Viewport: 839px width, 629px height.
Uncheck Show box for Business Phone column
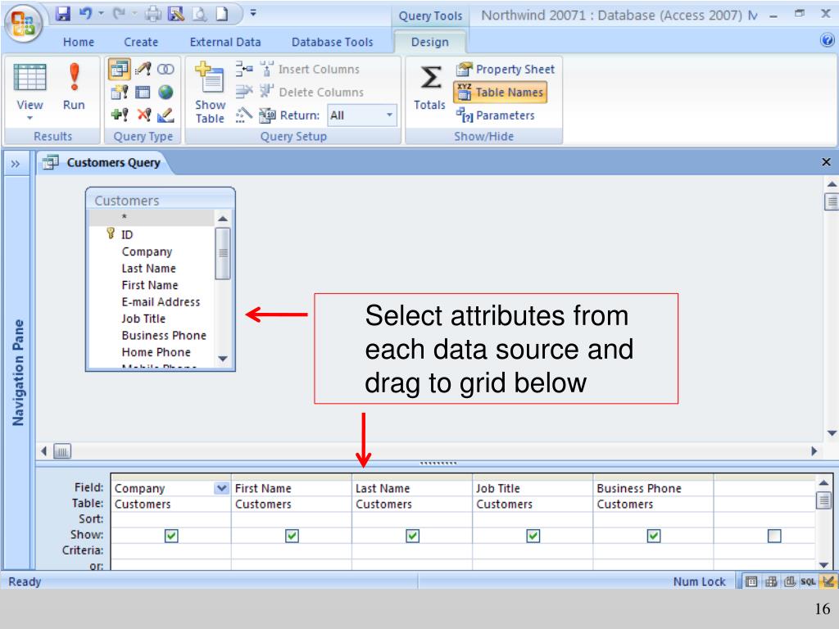pos(653,536)
